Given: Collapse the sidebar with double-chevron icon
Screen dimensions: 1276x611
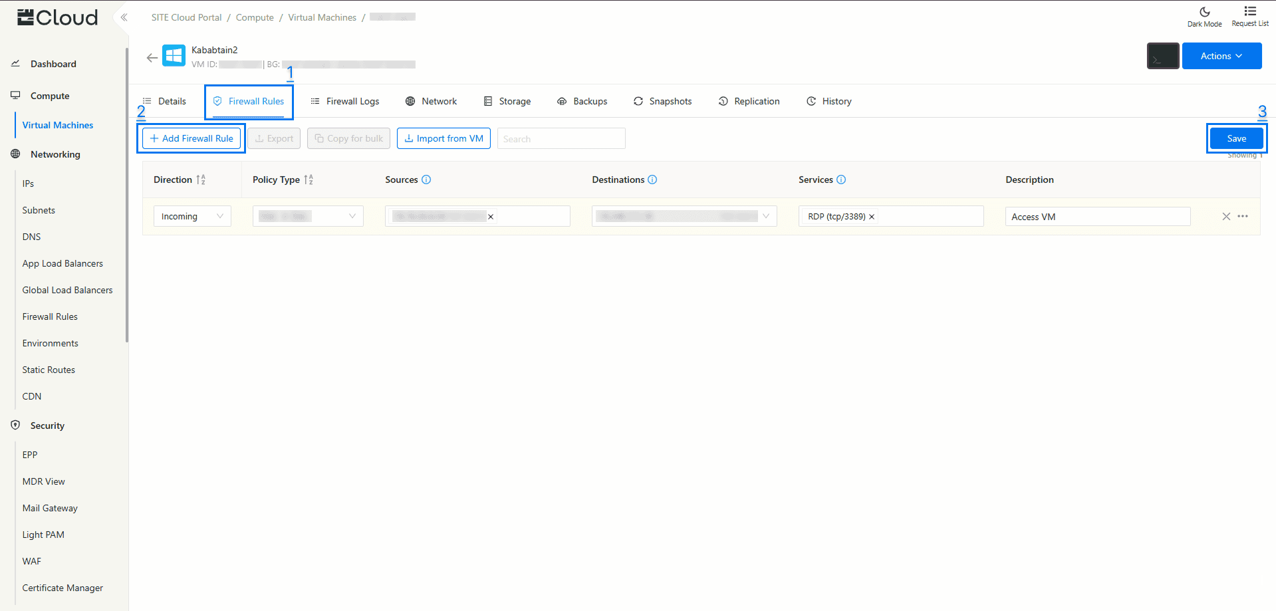Looking at the screenshot, I should (x=124, y=17).
